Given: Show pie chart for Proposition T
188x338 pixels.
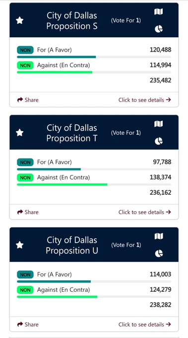Looking at the screenshot, I should pyautogui.click(x=159, y=141).
